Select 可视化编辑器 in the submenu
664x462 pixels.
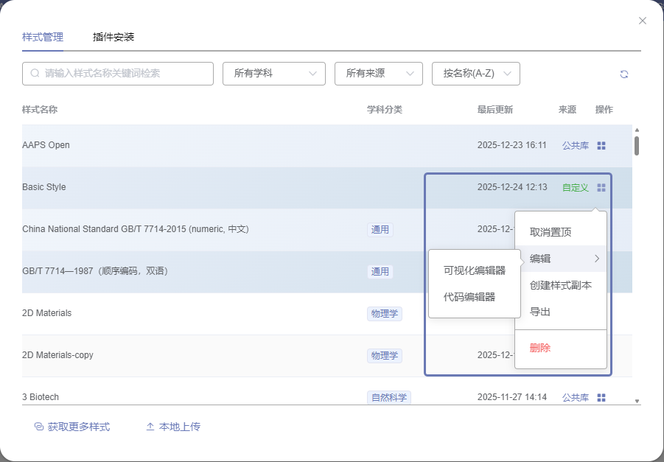475,270
